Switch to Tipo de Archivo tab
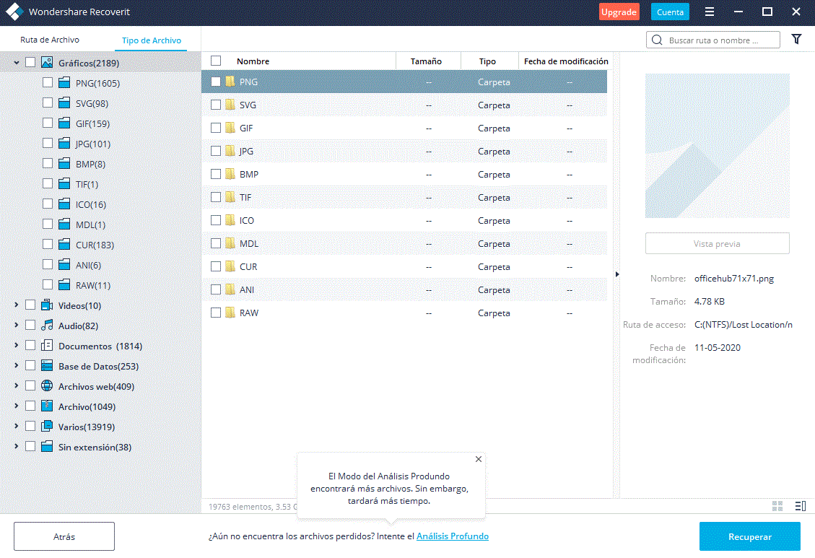 coord(152,40)
